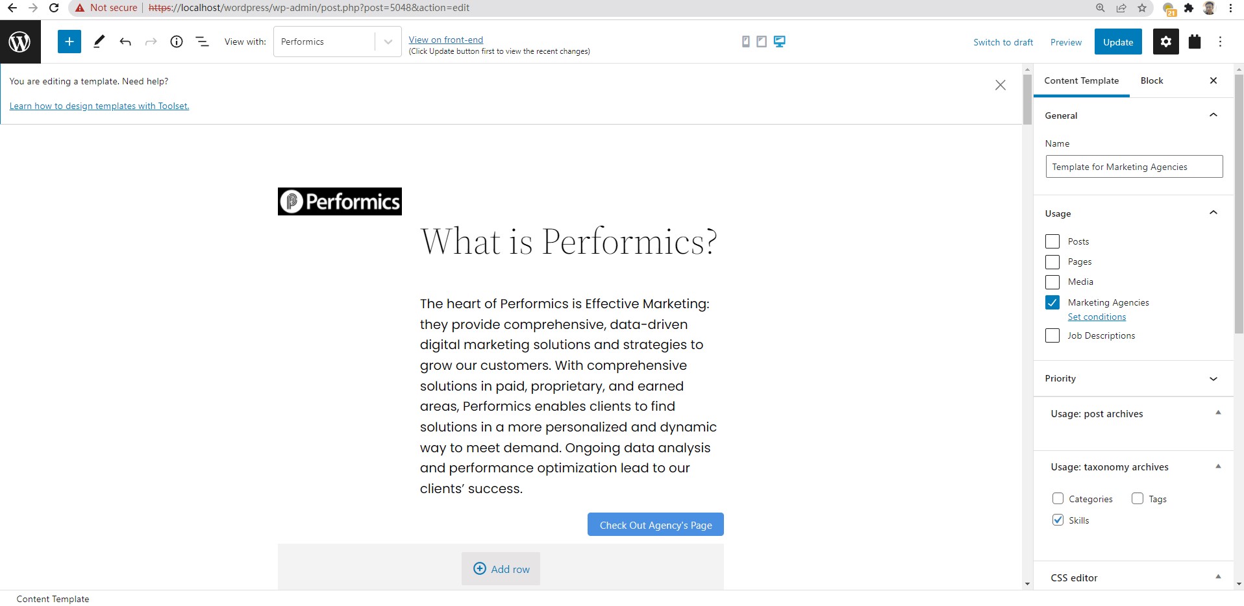The image size is (1244, 606).
Task: Open the three-dot Options menu
Action: pyautogui.click(x=1221, y=42)
